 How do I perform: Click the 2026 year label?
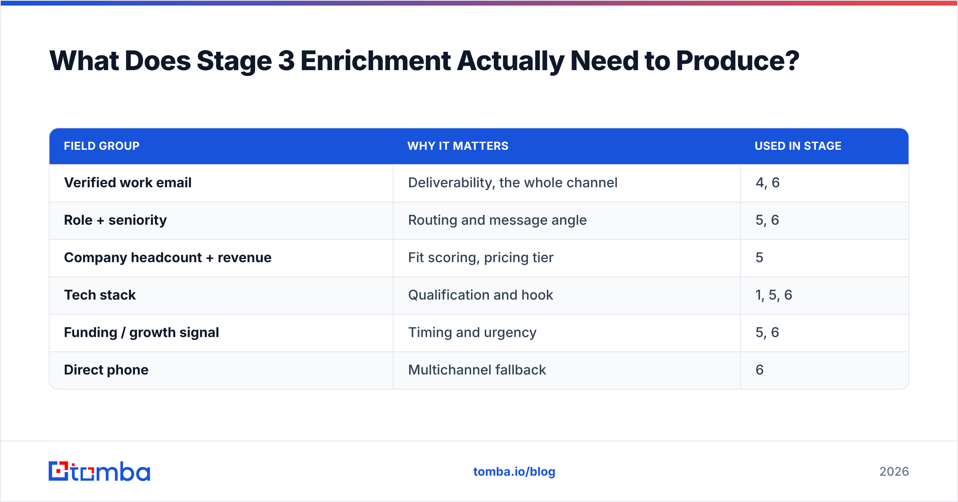tap(894, 472)
